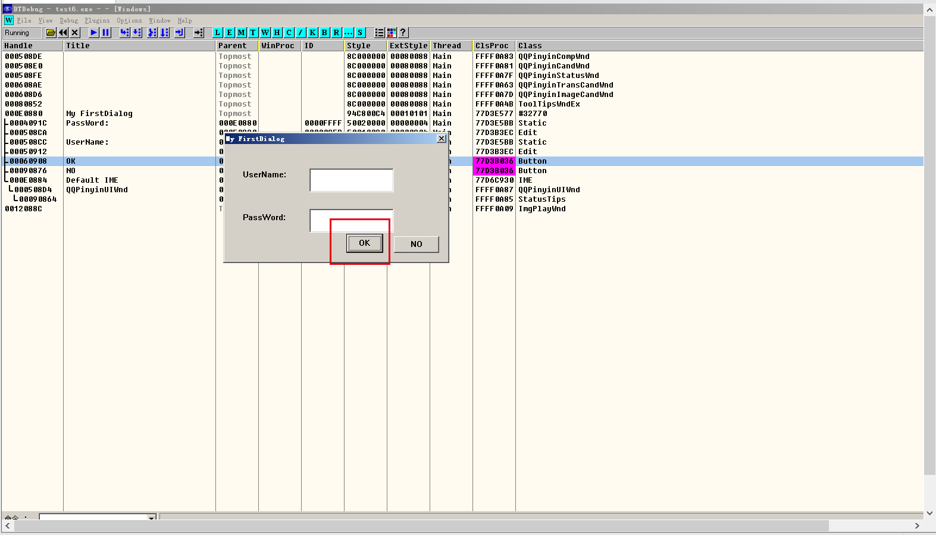
Task: Open the File menu
Action: 24,20
